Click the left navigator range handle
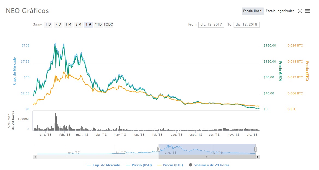The image size is (319, 170). click(x=159, y=149)
